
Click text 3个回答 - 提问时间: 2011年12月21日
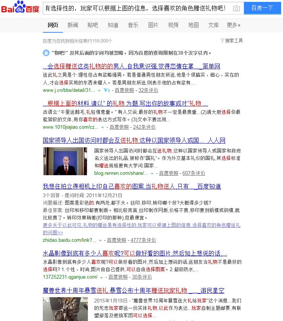(x=83, y=195)
